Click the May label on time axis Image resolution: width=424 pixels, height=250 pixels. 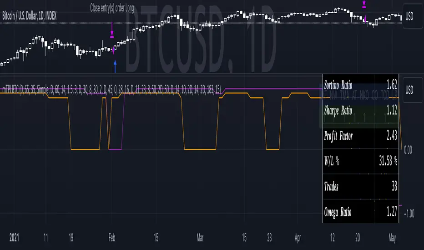pyautogui.click(x=392, y=238)
